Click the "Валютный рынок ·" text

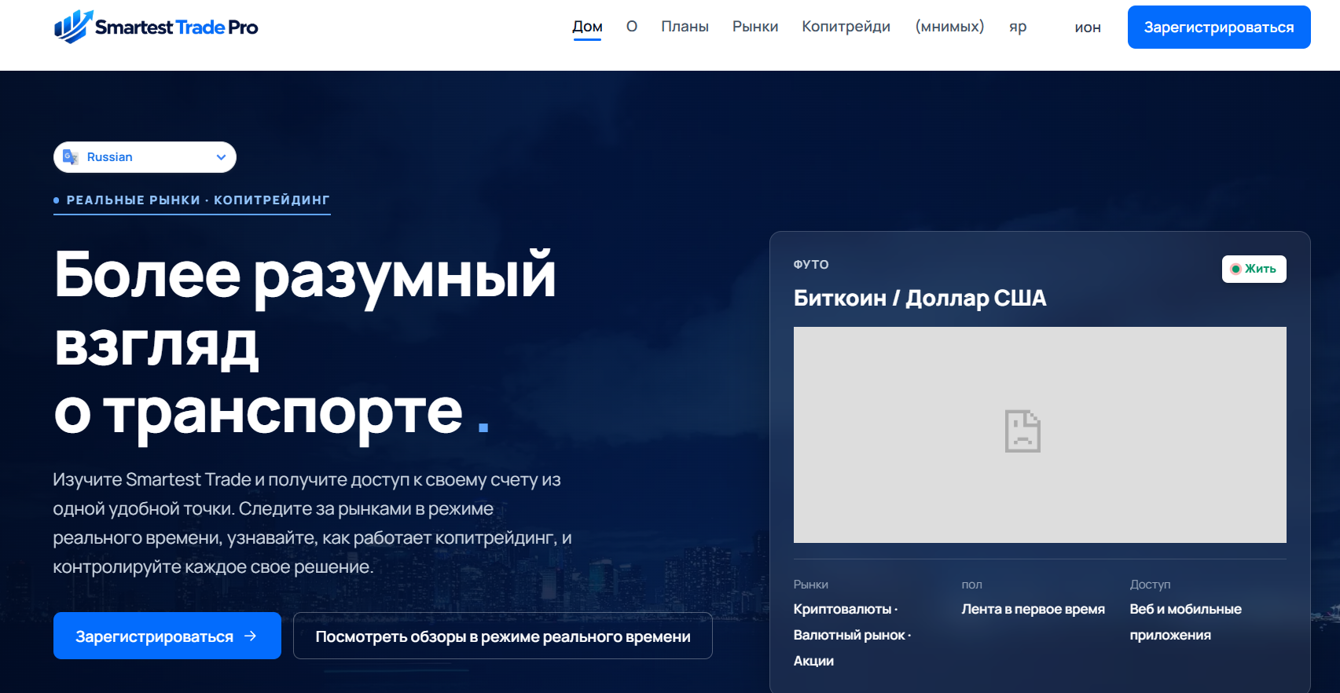point(852,635)
